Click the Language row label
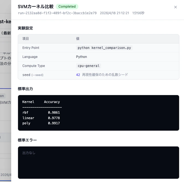The width and height of the screenshot is (184, 182). pos(30,57)
